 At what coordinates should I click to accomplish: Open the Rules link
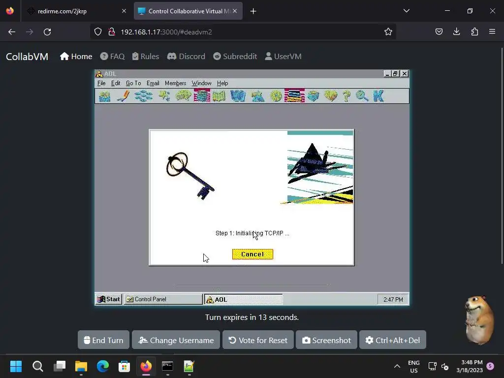(x=146, y=57)
